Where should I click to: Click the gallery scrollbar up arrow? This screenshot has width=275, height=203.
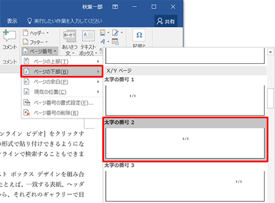271,52
